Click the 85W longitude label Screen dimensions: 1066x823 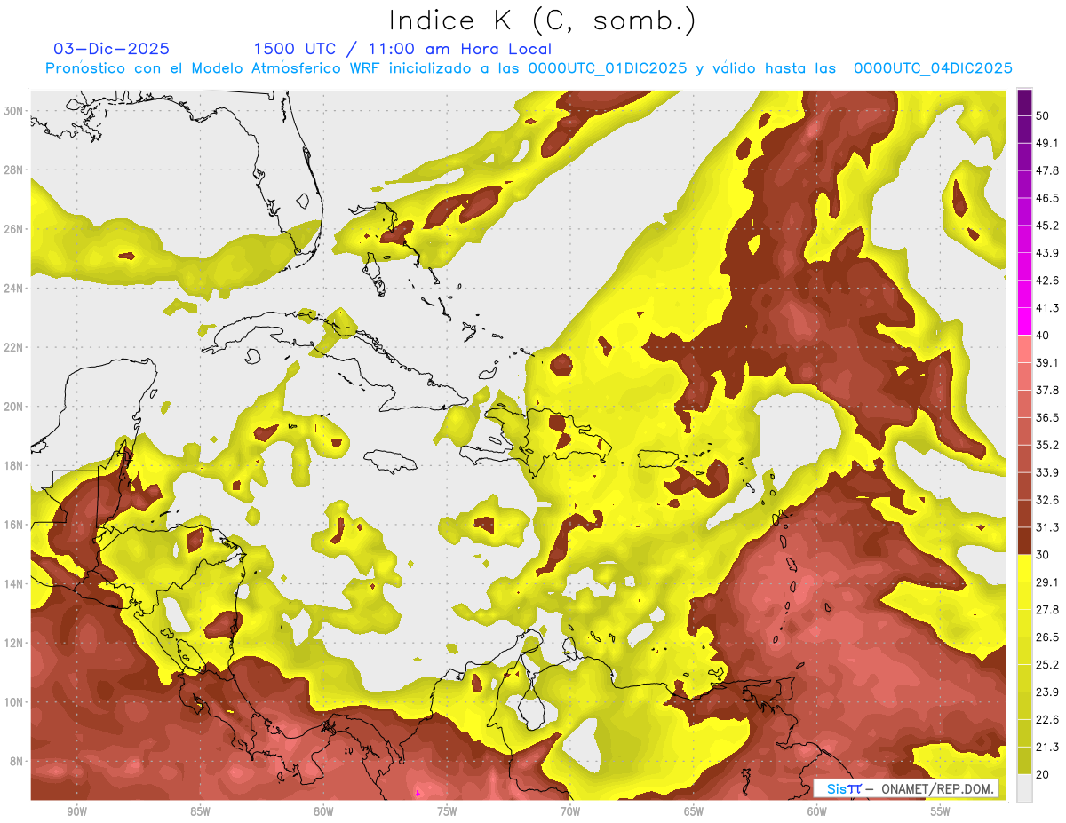(200, 812)
